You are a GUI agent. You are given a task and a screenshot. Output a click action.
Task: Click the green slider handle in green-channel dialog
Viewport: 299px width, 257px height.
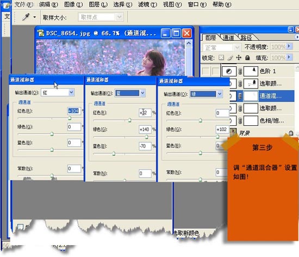pyautogui.click(x=217, y=137)
